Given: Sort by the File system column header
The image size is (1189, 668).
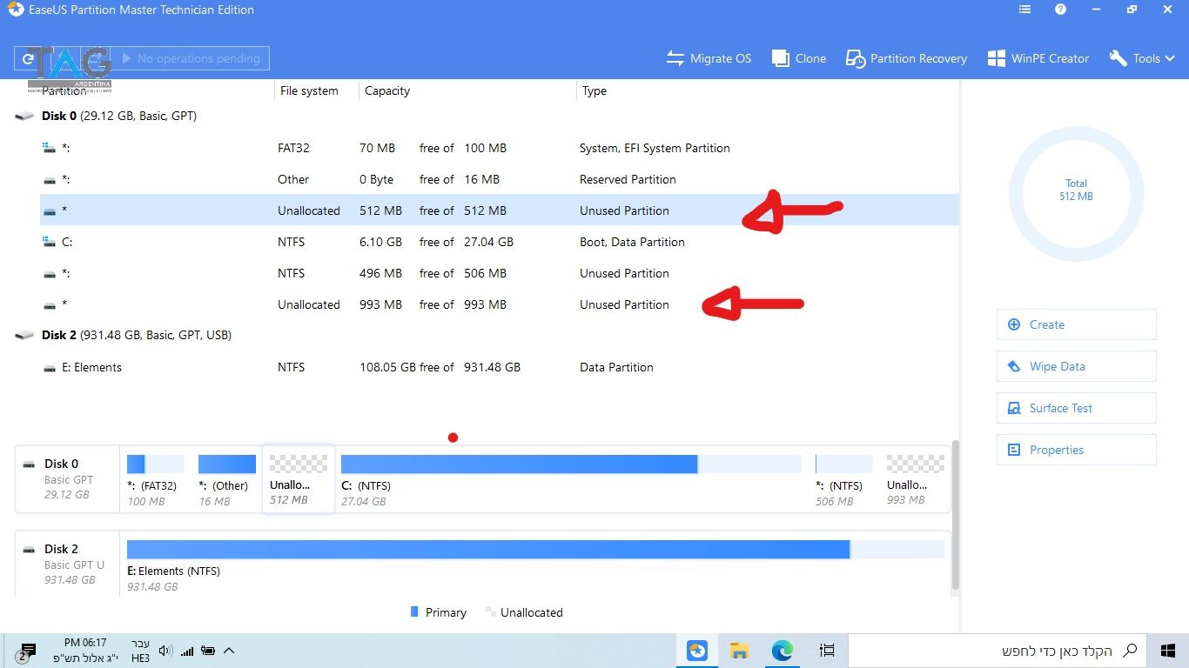Looking at the screenshot, I should (x=309, y=90).
